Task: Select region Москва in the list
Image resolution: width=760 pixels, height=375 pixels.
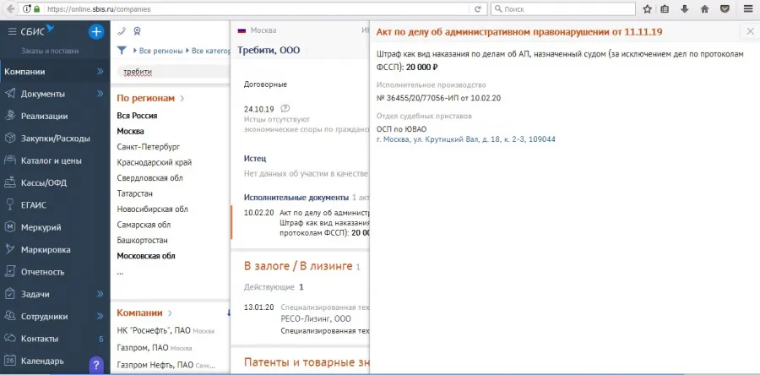Action: pos(130,131)
